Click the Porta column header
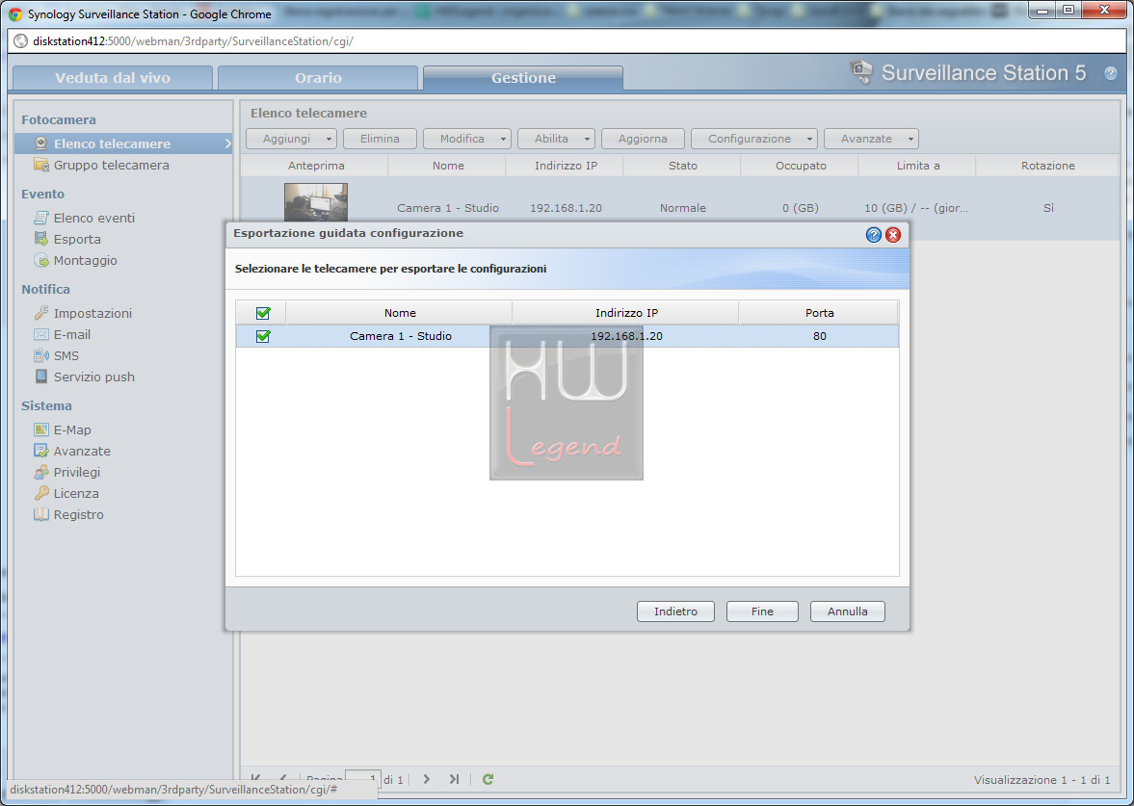The image size is (1134, 806). coord(819,313)
